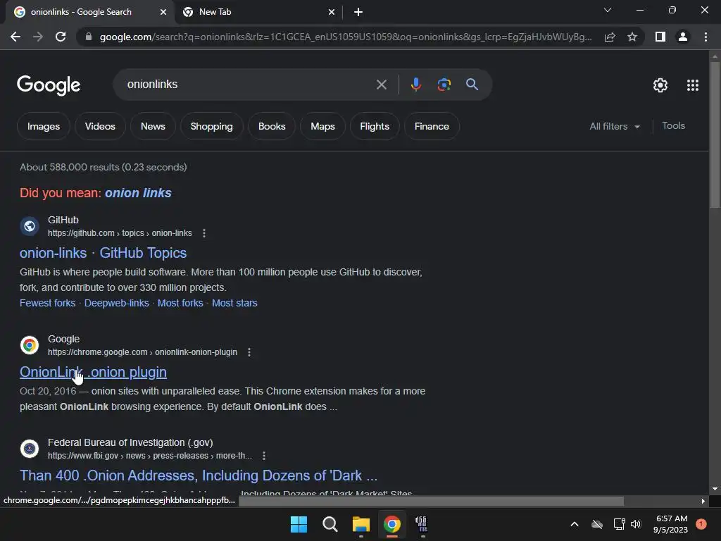The width and height of the screenshot is (721, 541).
Task: Search by image with Google Lens
Action: click(x=444, y=85)
